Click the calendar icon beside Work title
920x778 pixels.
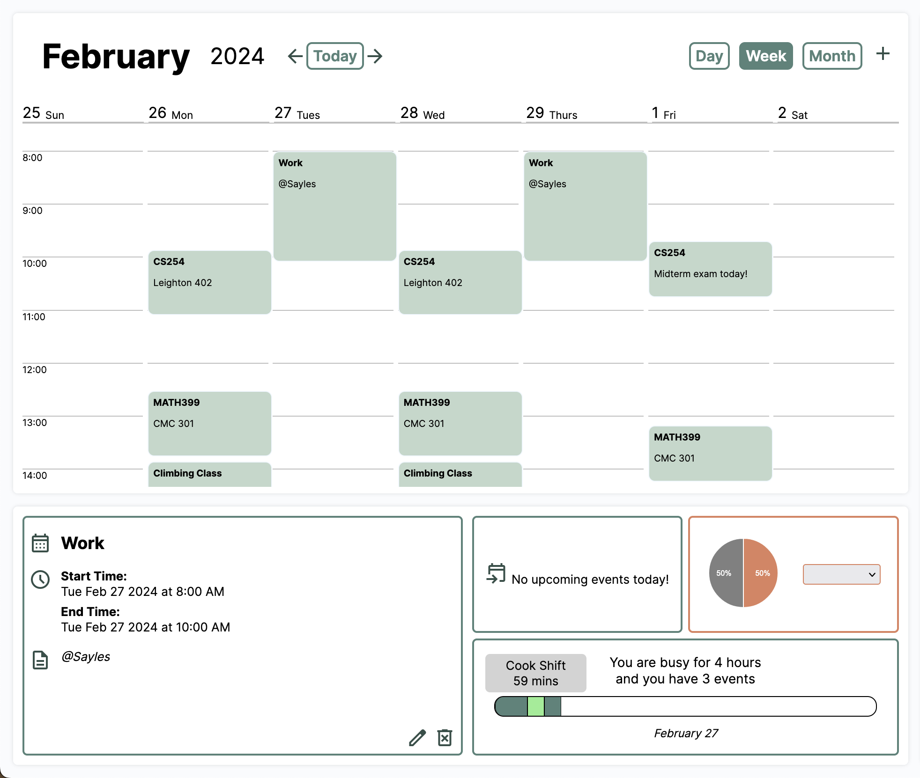(40, 543)
